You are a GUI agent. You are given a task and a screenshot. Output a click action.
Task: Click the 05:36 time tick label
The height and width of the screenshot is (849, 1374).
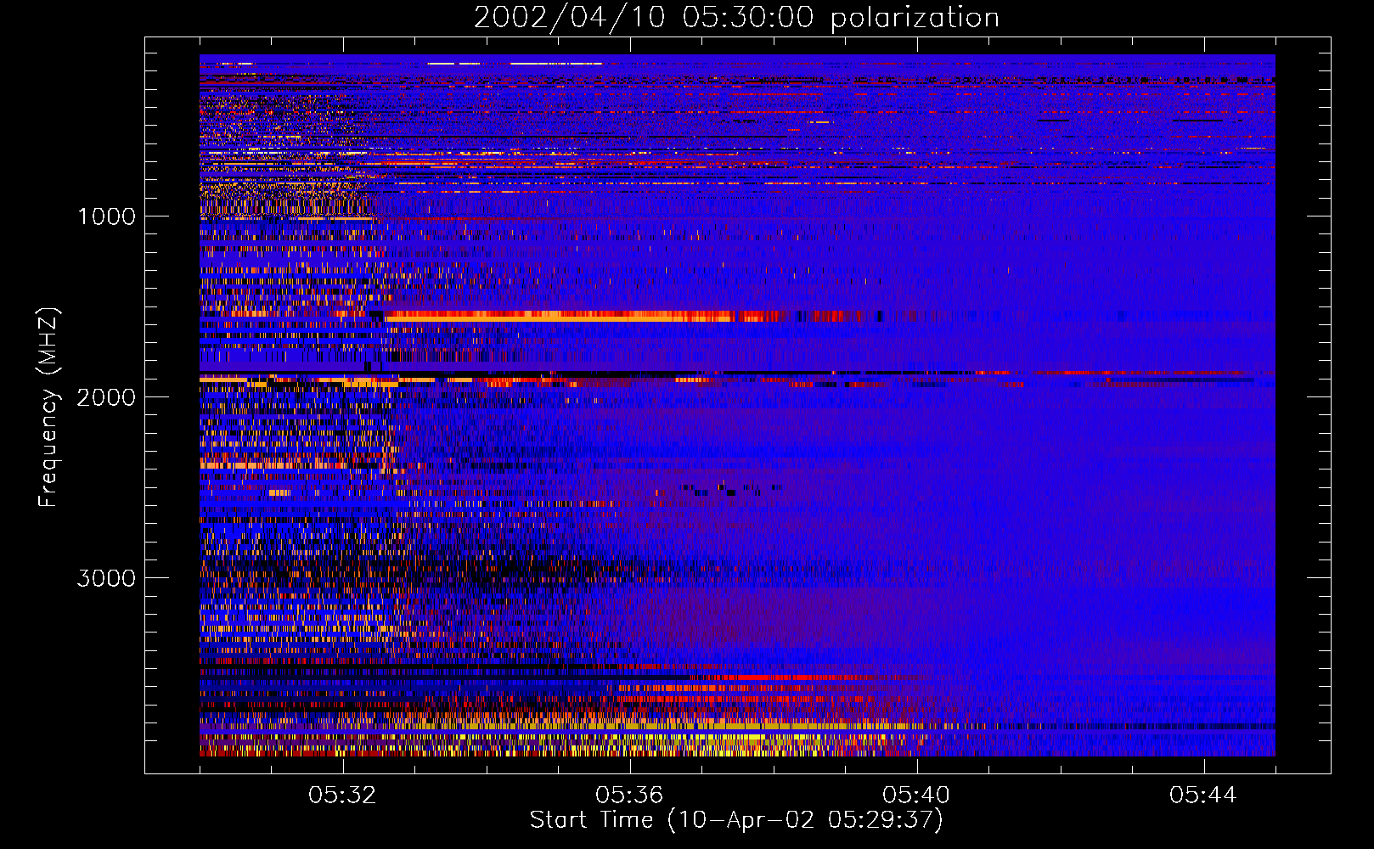pos(630,796)
